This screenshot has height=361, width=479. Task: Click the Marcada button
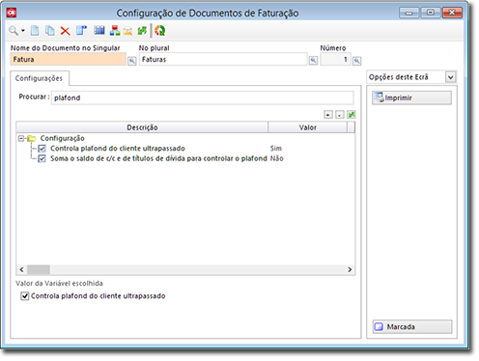pyautogui.click(x=412, y=327)
